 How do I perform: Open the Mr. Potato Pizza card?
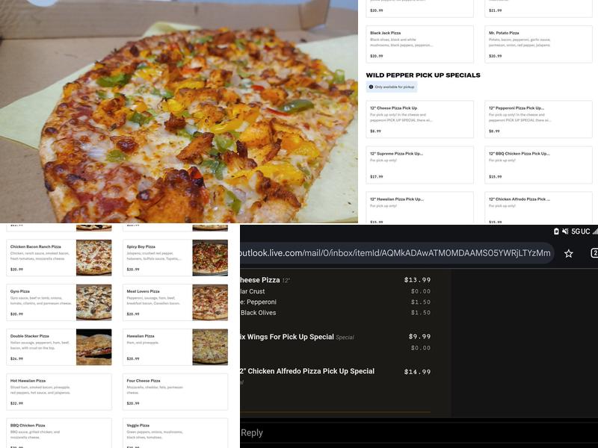[538, 44]
